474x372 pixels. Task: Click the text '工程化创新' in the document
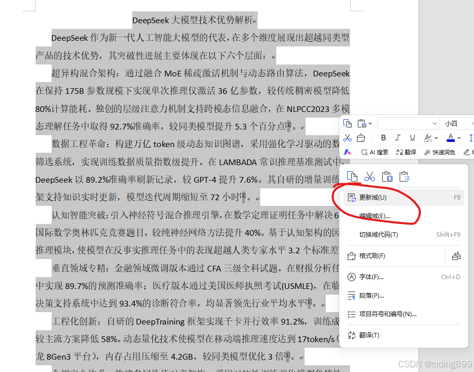[x=74, y=321]
